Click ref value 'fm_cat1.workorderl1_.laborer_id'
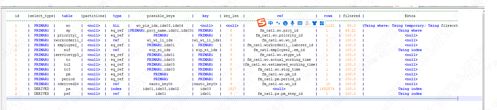This screenshot has height=110, width=497. point(280,45)
